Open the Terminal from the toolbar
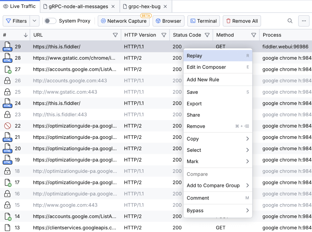 203,21
